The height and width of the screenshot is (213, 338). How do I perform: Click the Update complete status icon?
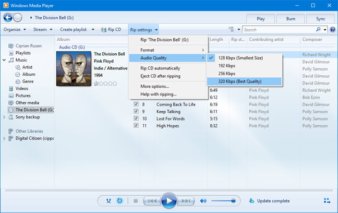(251, 201)
